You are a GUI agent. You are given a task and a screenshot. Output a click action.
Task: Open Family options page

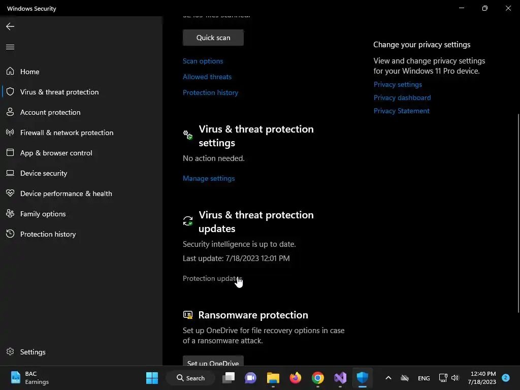pos(81,214)
